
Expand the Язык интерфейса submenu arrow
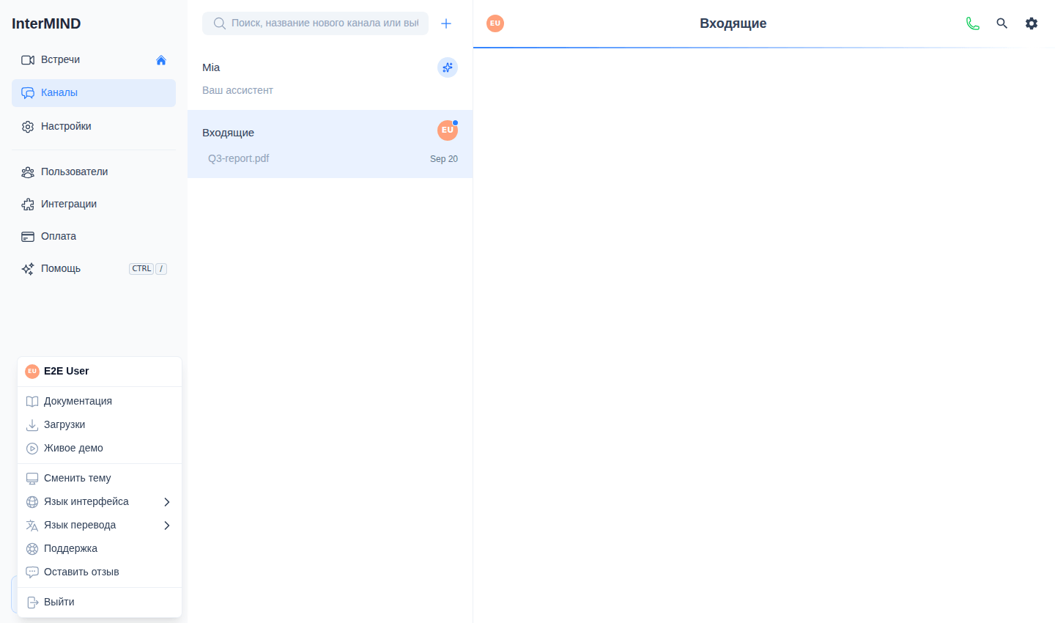coord(167,502)
